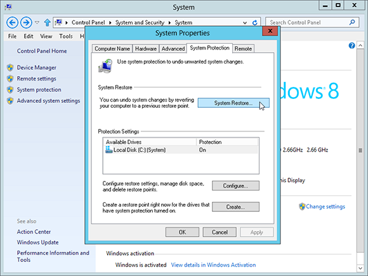Click the Local Disk drive icon
The width and height of the screenshot is (368, 276).
(108, 150)
